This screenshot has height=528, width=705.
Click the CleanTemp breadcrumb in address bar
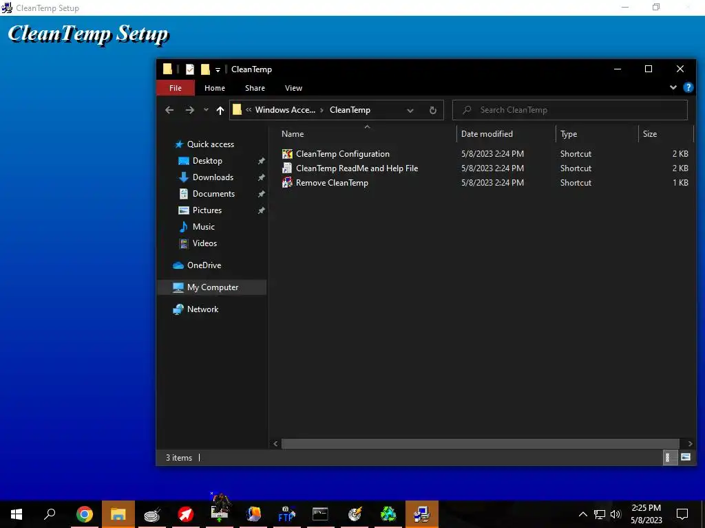tap(350, 110)
